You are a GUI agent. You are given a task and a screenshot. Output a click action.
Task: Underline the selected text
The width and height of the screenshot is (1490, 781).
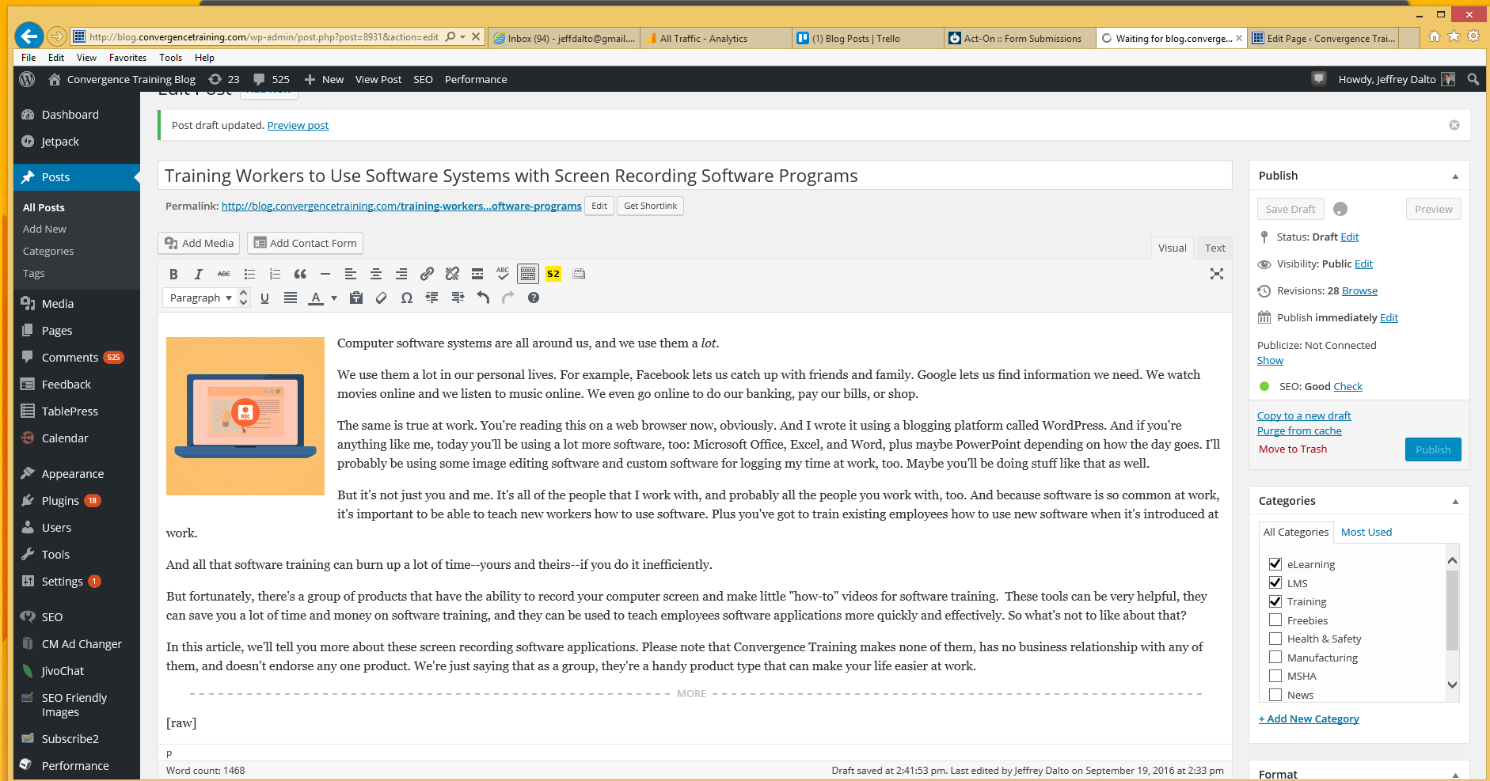tap(265, 298)
